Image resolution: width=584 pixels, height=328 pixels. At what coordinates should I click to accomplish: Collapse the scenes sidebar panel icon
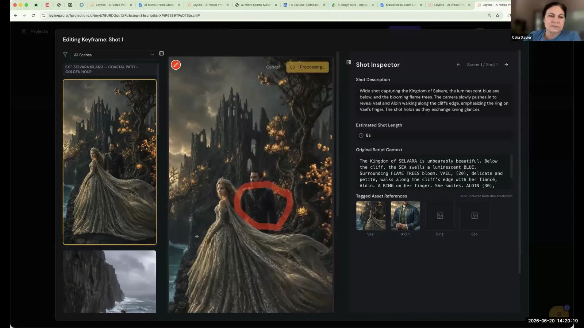[x=161, y=54]
